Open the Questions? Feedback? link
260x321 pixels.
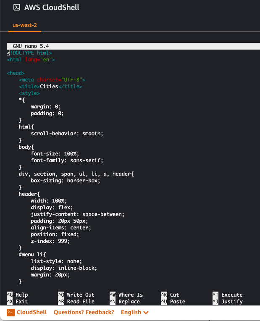tap(84, 312)
